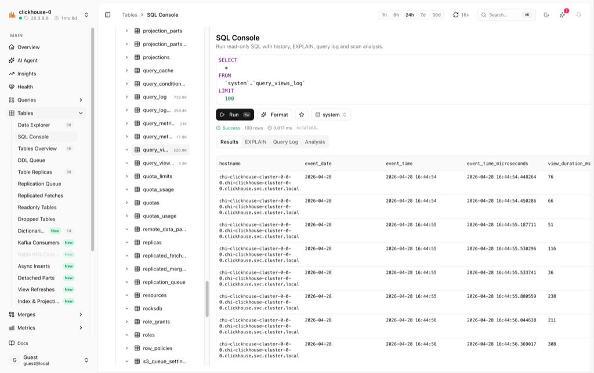Expand the Metrics sidebar section
Viewport: 594px width, 373px height.
coord(81,328)
